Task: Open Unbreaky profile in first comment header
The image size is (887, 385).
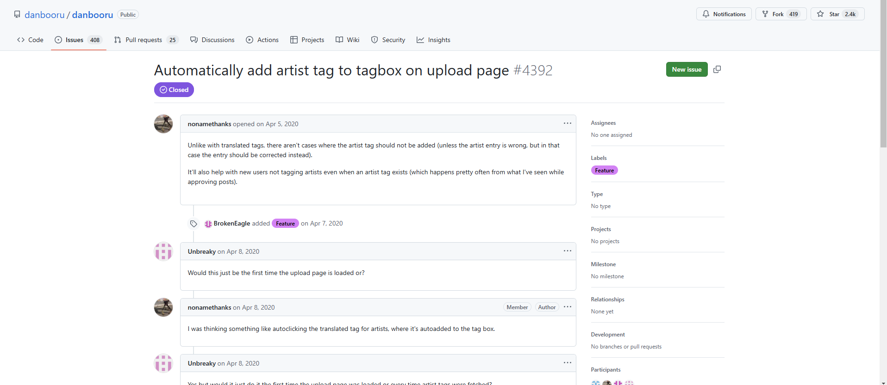Action: click(202, 251)
